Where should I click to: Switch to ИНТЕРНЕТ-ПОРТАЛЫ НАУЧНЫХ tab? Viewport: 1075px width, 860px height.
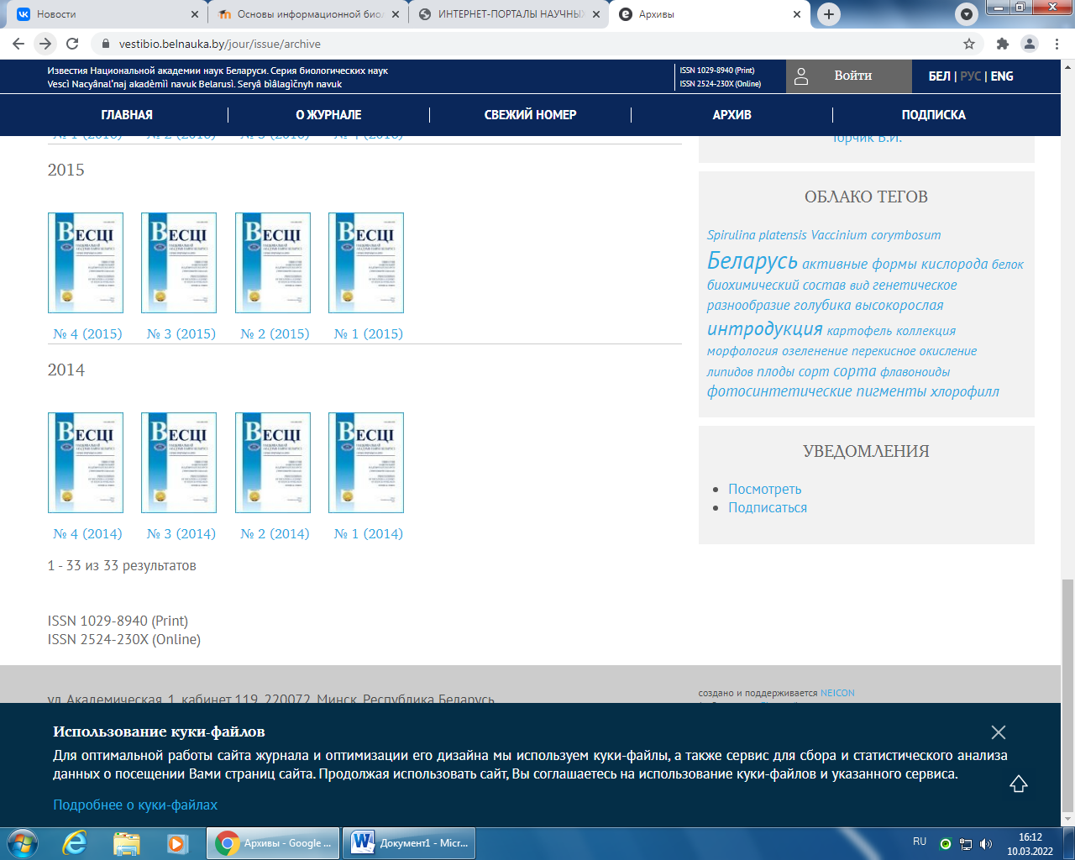pyautogui.click(x=508, y=14)
